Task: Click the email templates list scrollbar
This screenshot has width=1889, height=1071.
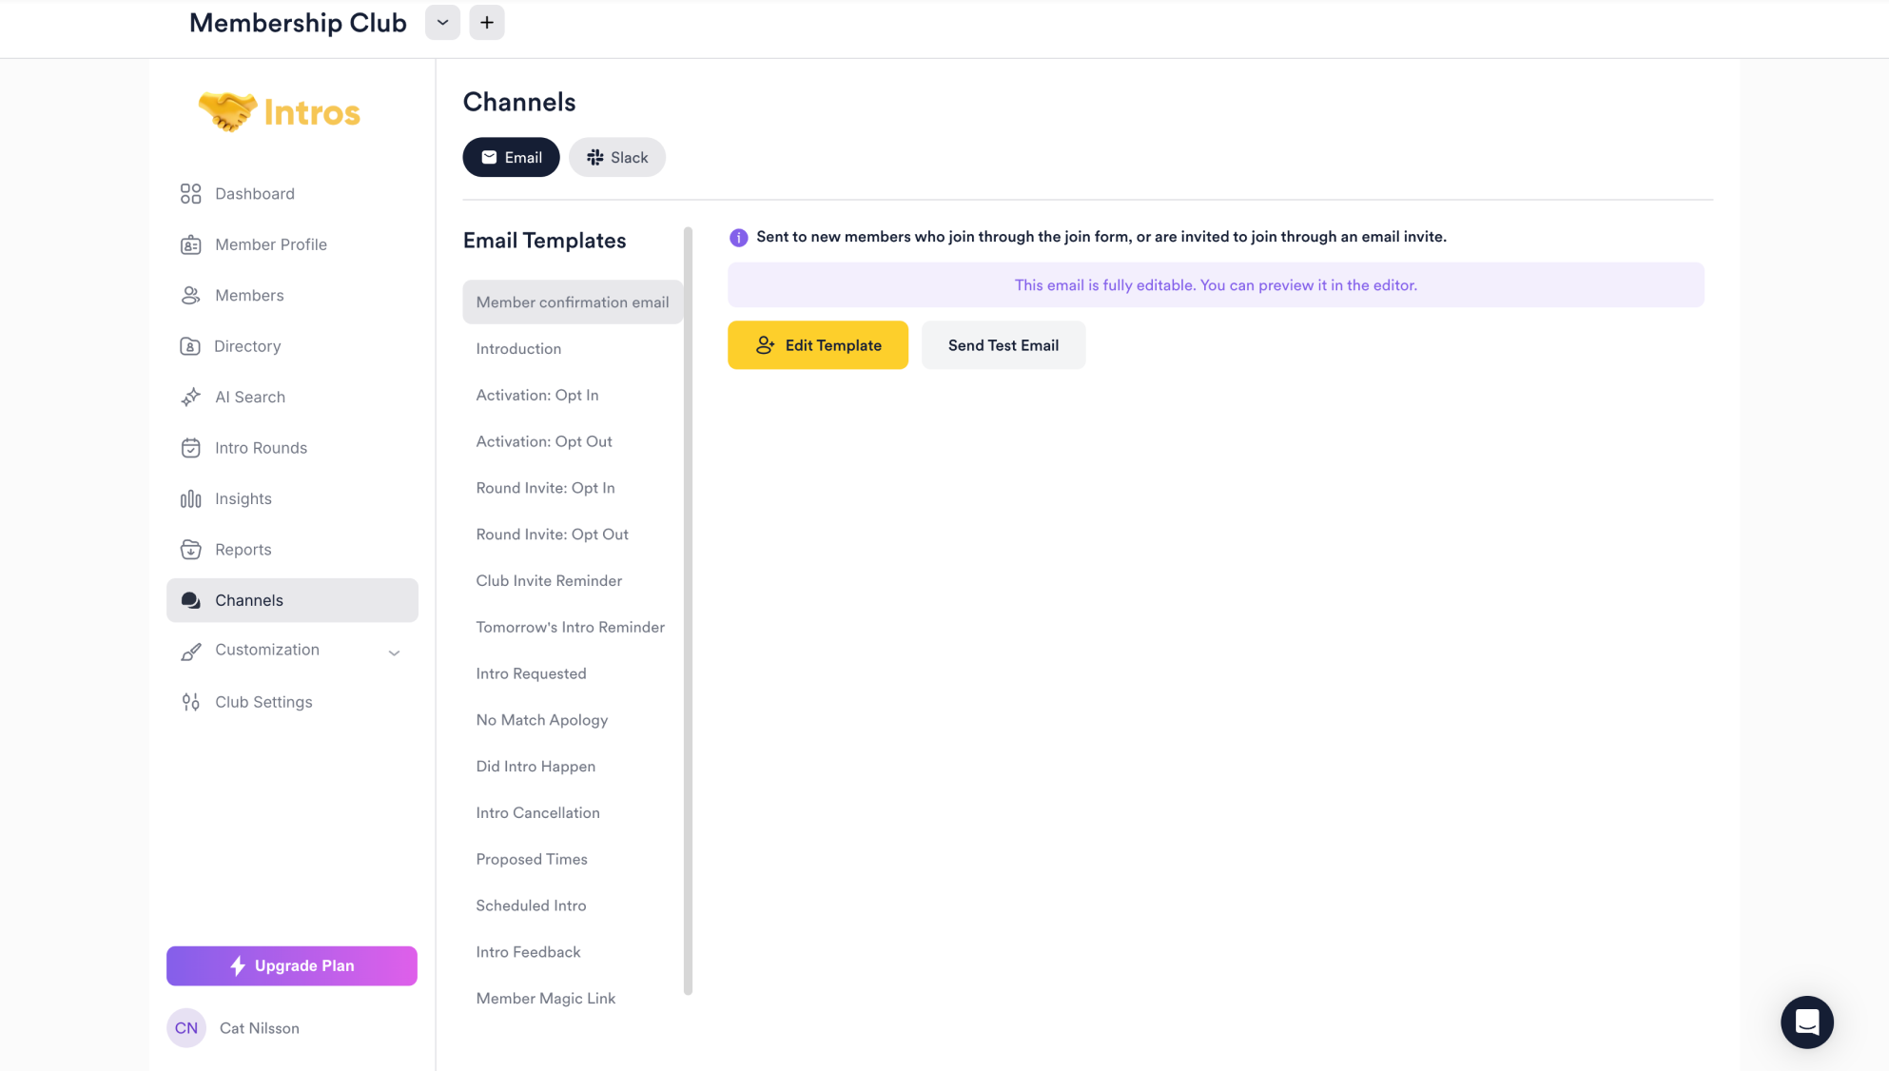Action: 688,609
